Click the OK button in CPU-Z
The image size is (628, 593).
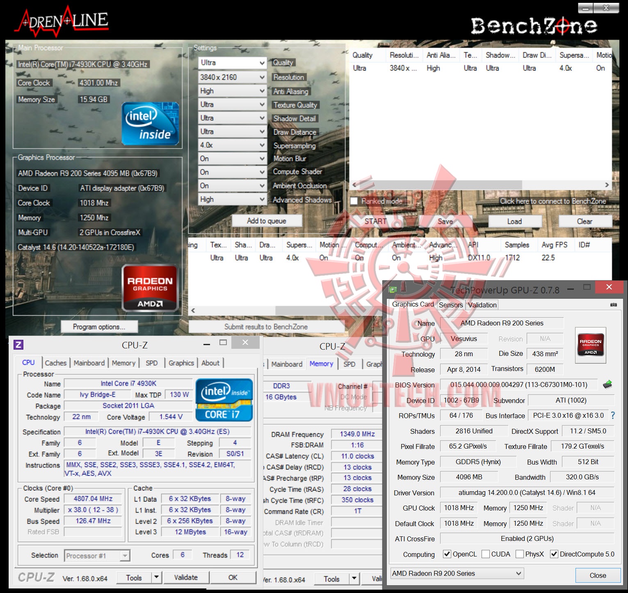point(233,577)
